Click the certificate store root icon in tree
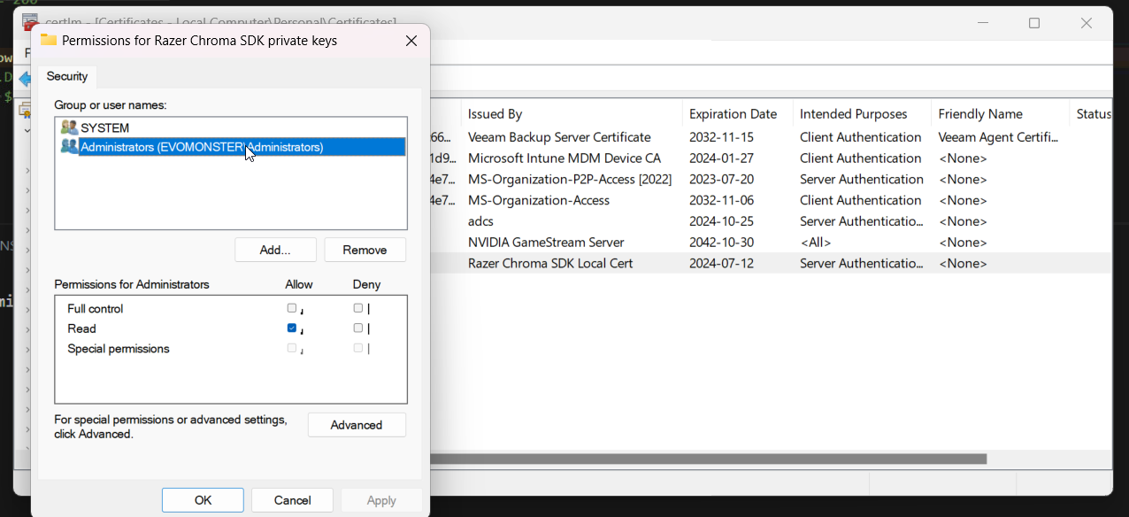 pyautogui.click(x=24, y=111)
